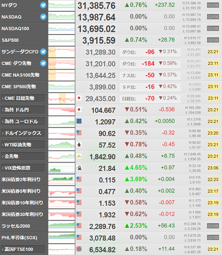The image size is (222, 255).
Task: Open the CME SP500先物 mini chart
Action: [x=62, y=87]
